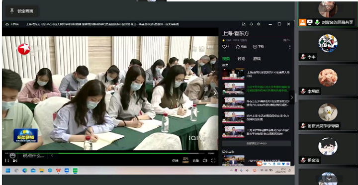Switch to the 讨论 tab

pos(241,59)
